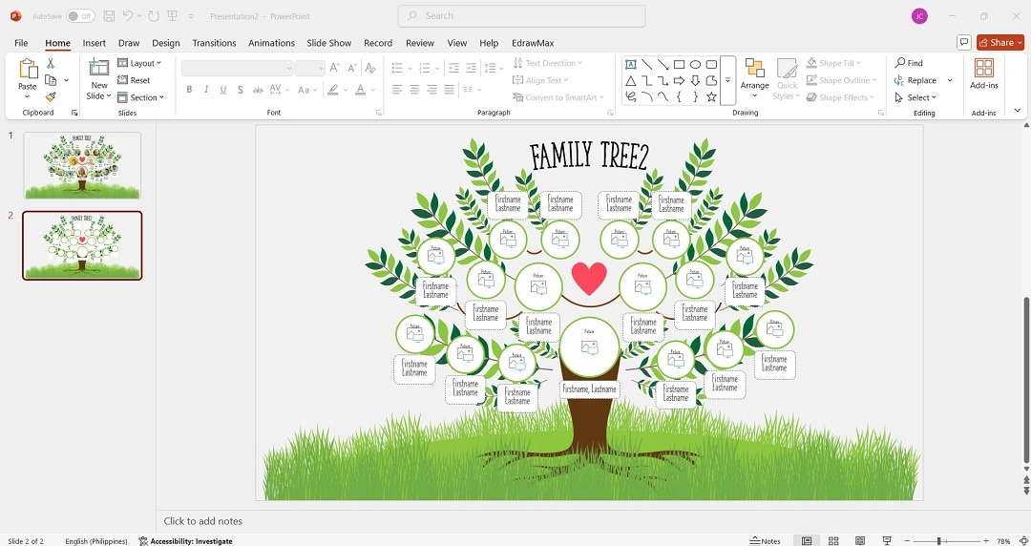The height and width of the screenshot is (546, 1031).
Task: Click the Clear All Formatting icon
Action: click(370, 68)
